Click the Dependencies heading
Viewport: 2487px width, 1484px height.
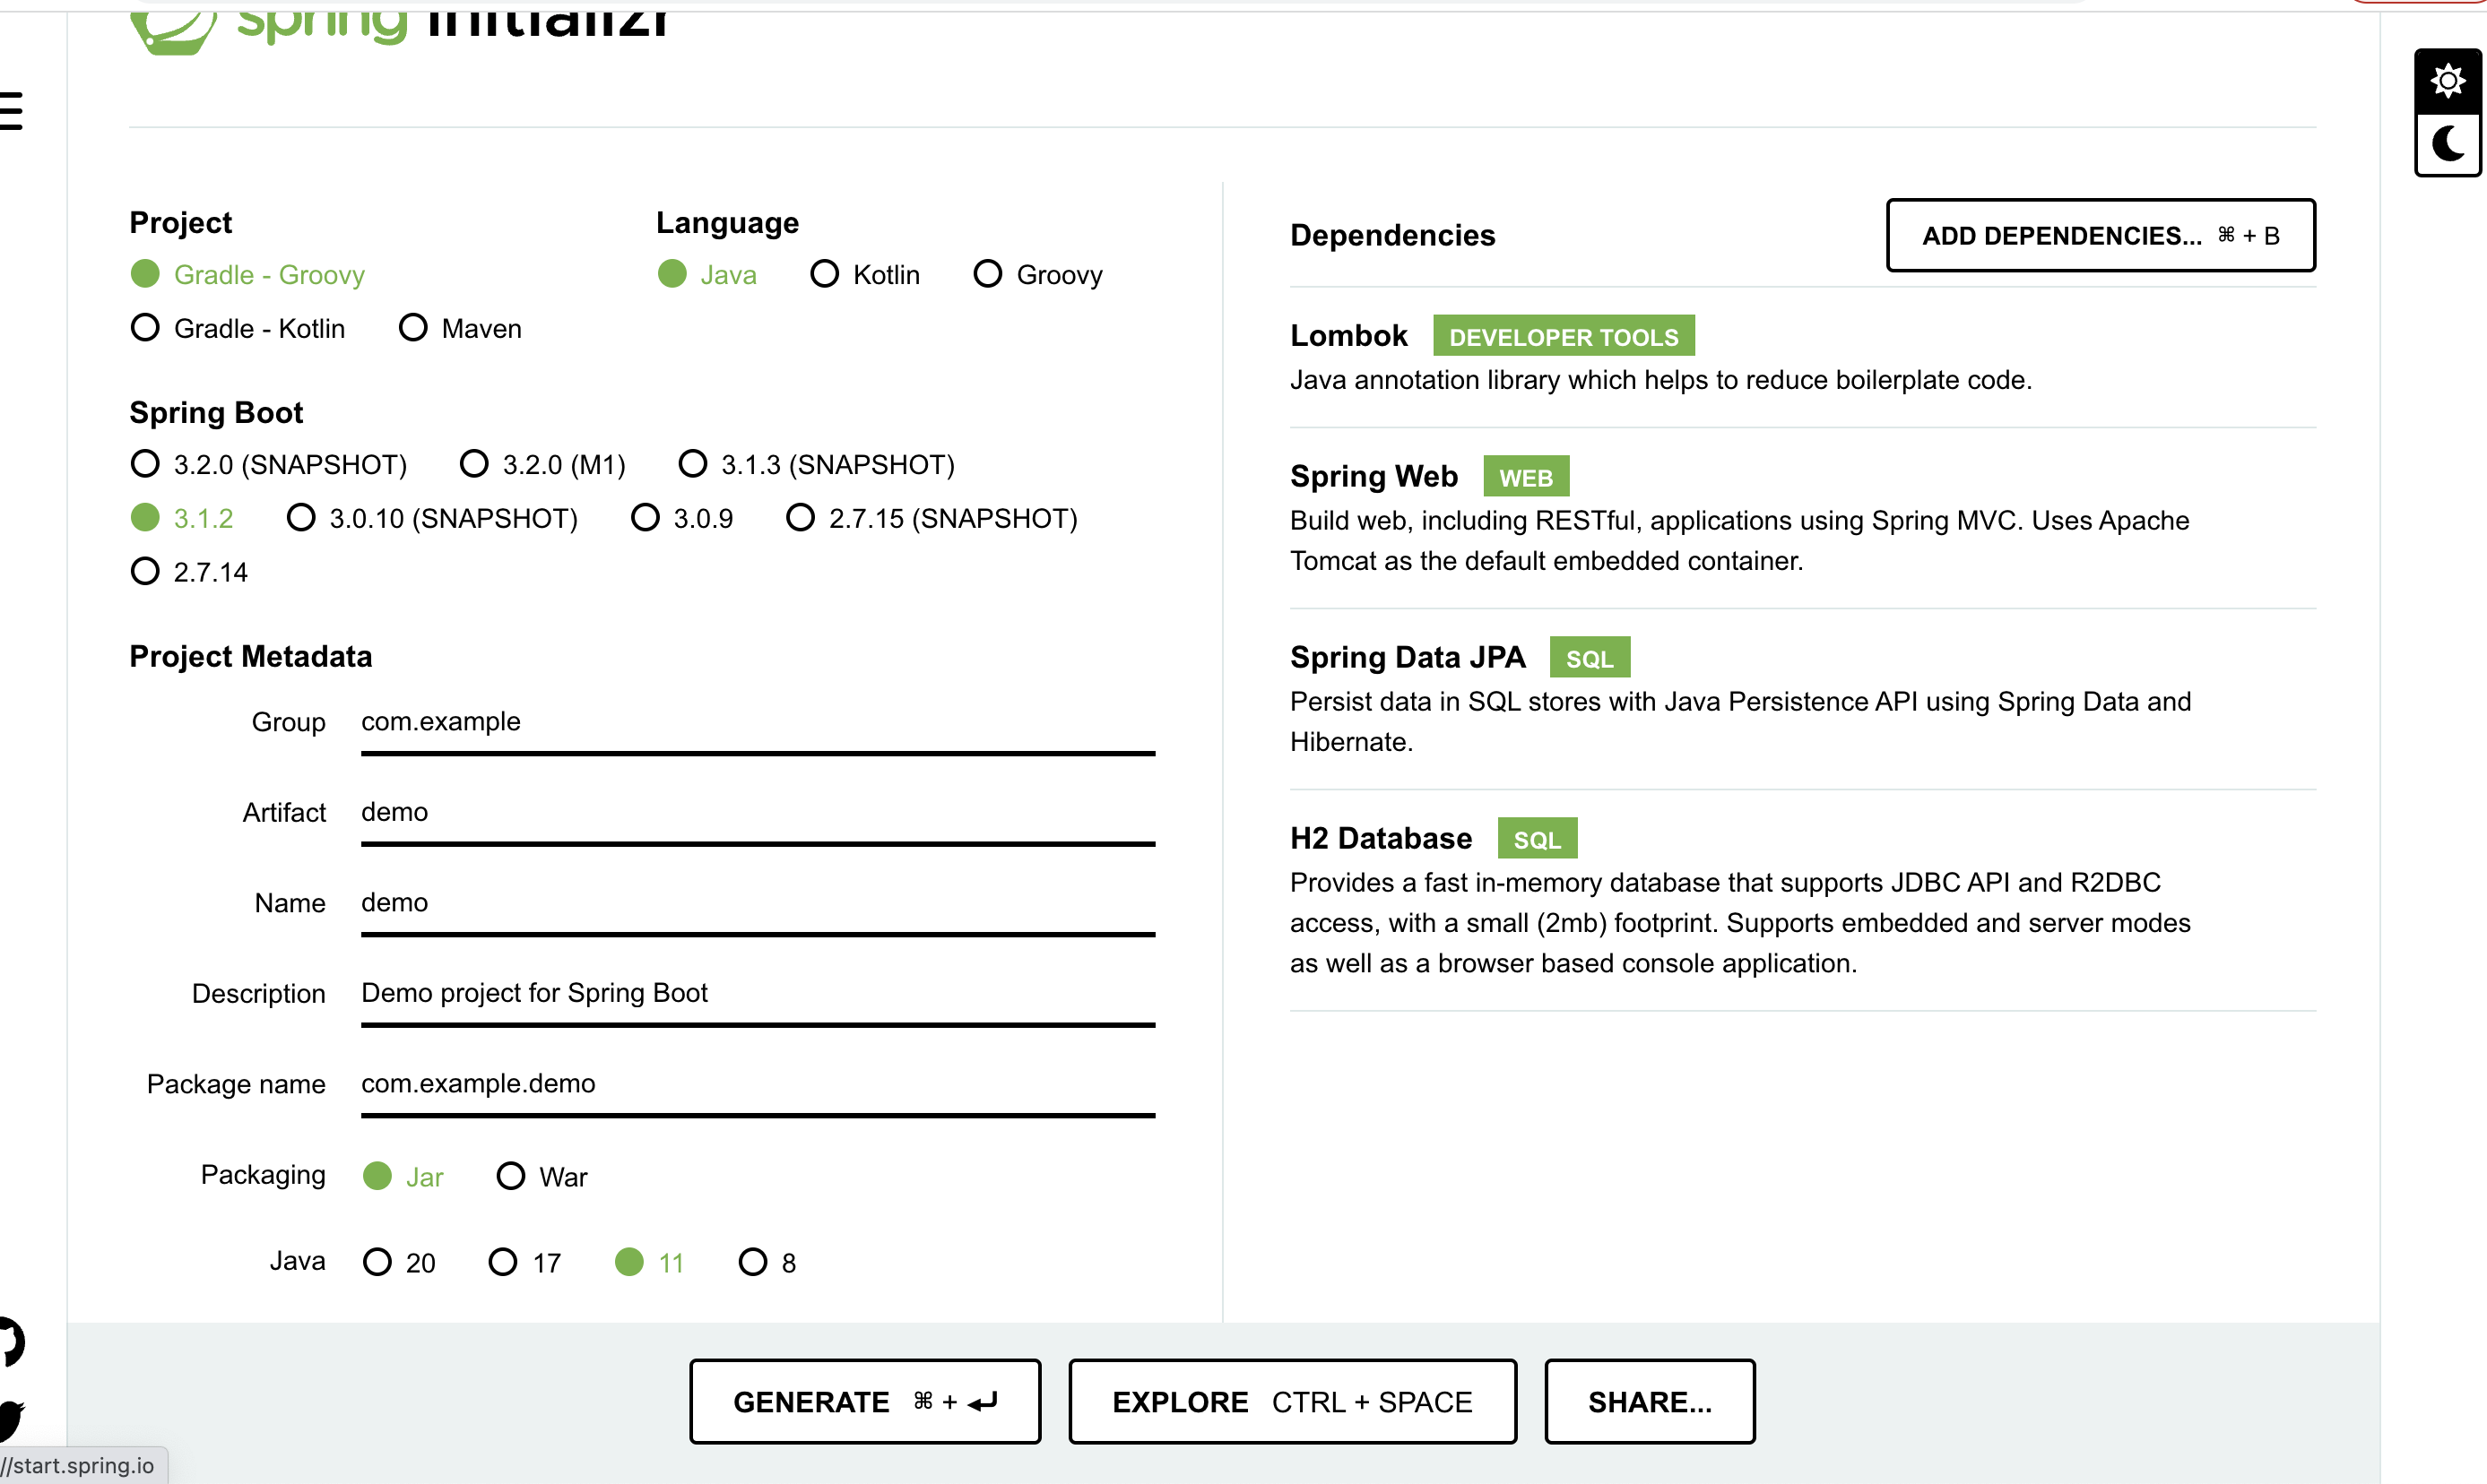click(x=1391, y=235)
